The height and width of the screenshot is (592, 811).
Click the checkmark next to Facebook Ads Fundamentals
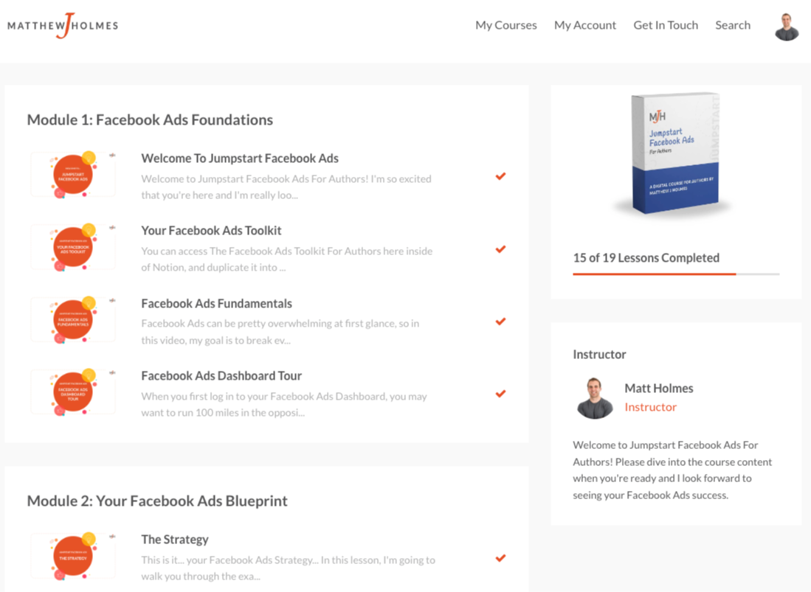click(x=500, y=321)
